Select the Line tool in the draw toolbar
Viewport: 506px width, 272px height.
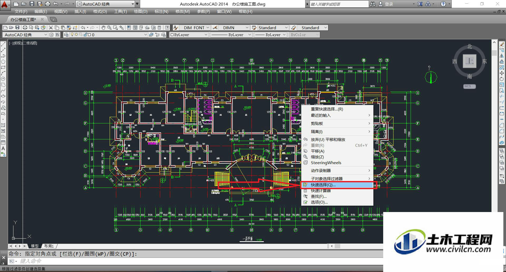[3, 44]
